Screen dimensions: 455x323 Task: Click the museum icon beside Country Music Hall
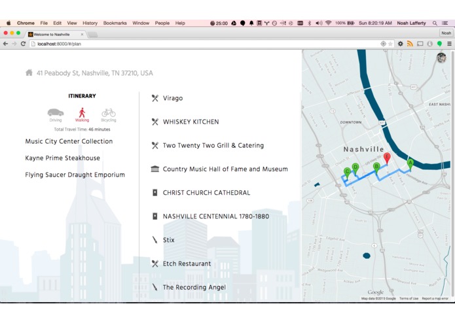pos(155,169)
